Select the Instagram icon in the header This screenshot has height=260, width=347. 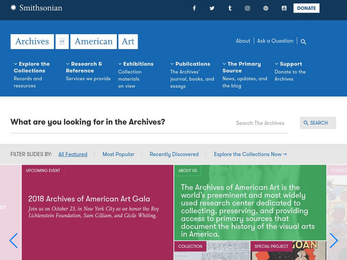tap(247, 8)
